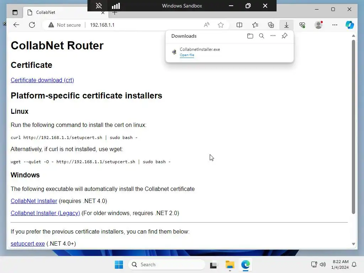Image resolution: width=364 pixels, height=273 pixels.
Task: Click the page scrollbar down arrow
Action: tap(353, 244)
